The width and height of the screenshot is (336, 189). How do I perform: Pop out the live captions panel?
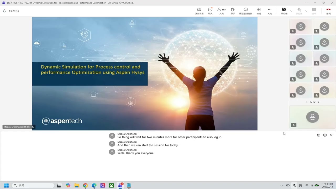point(319,135)
